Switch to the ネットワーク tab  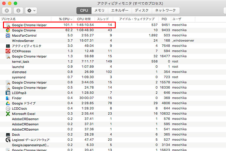pos(166,11)
